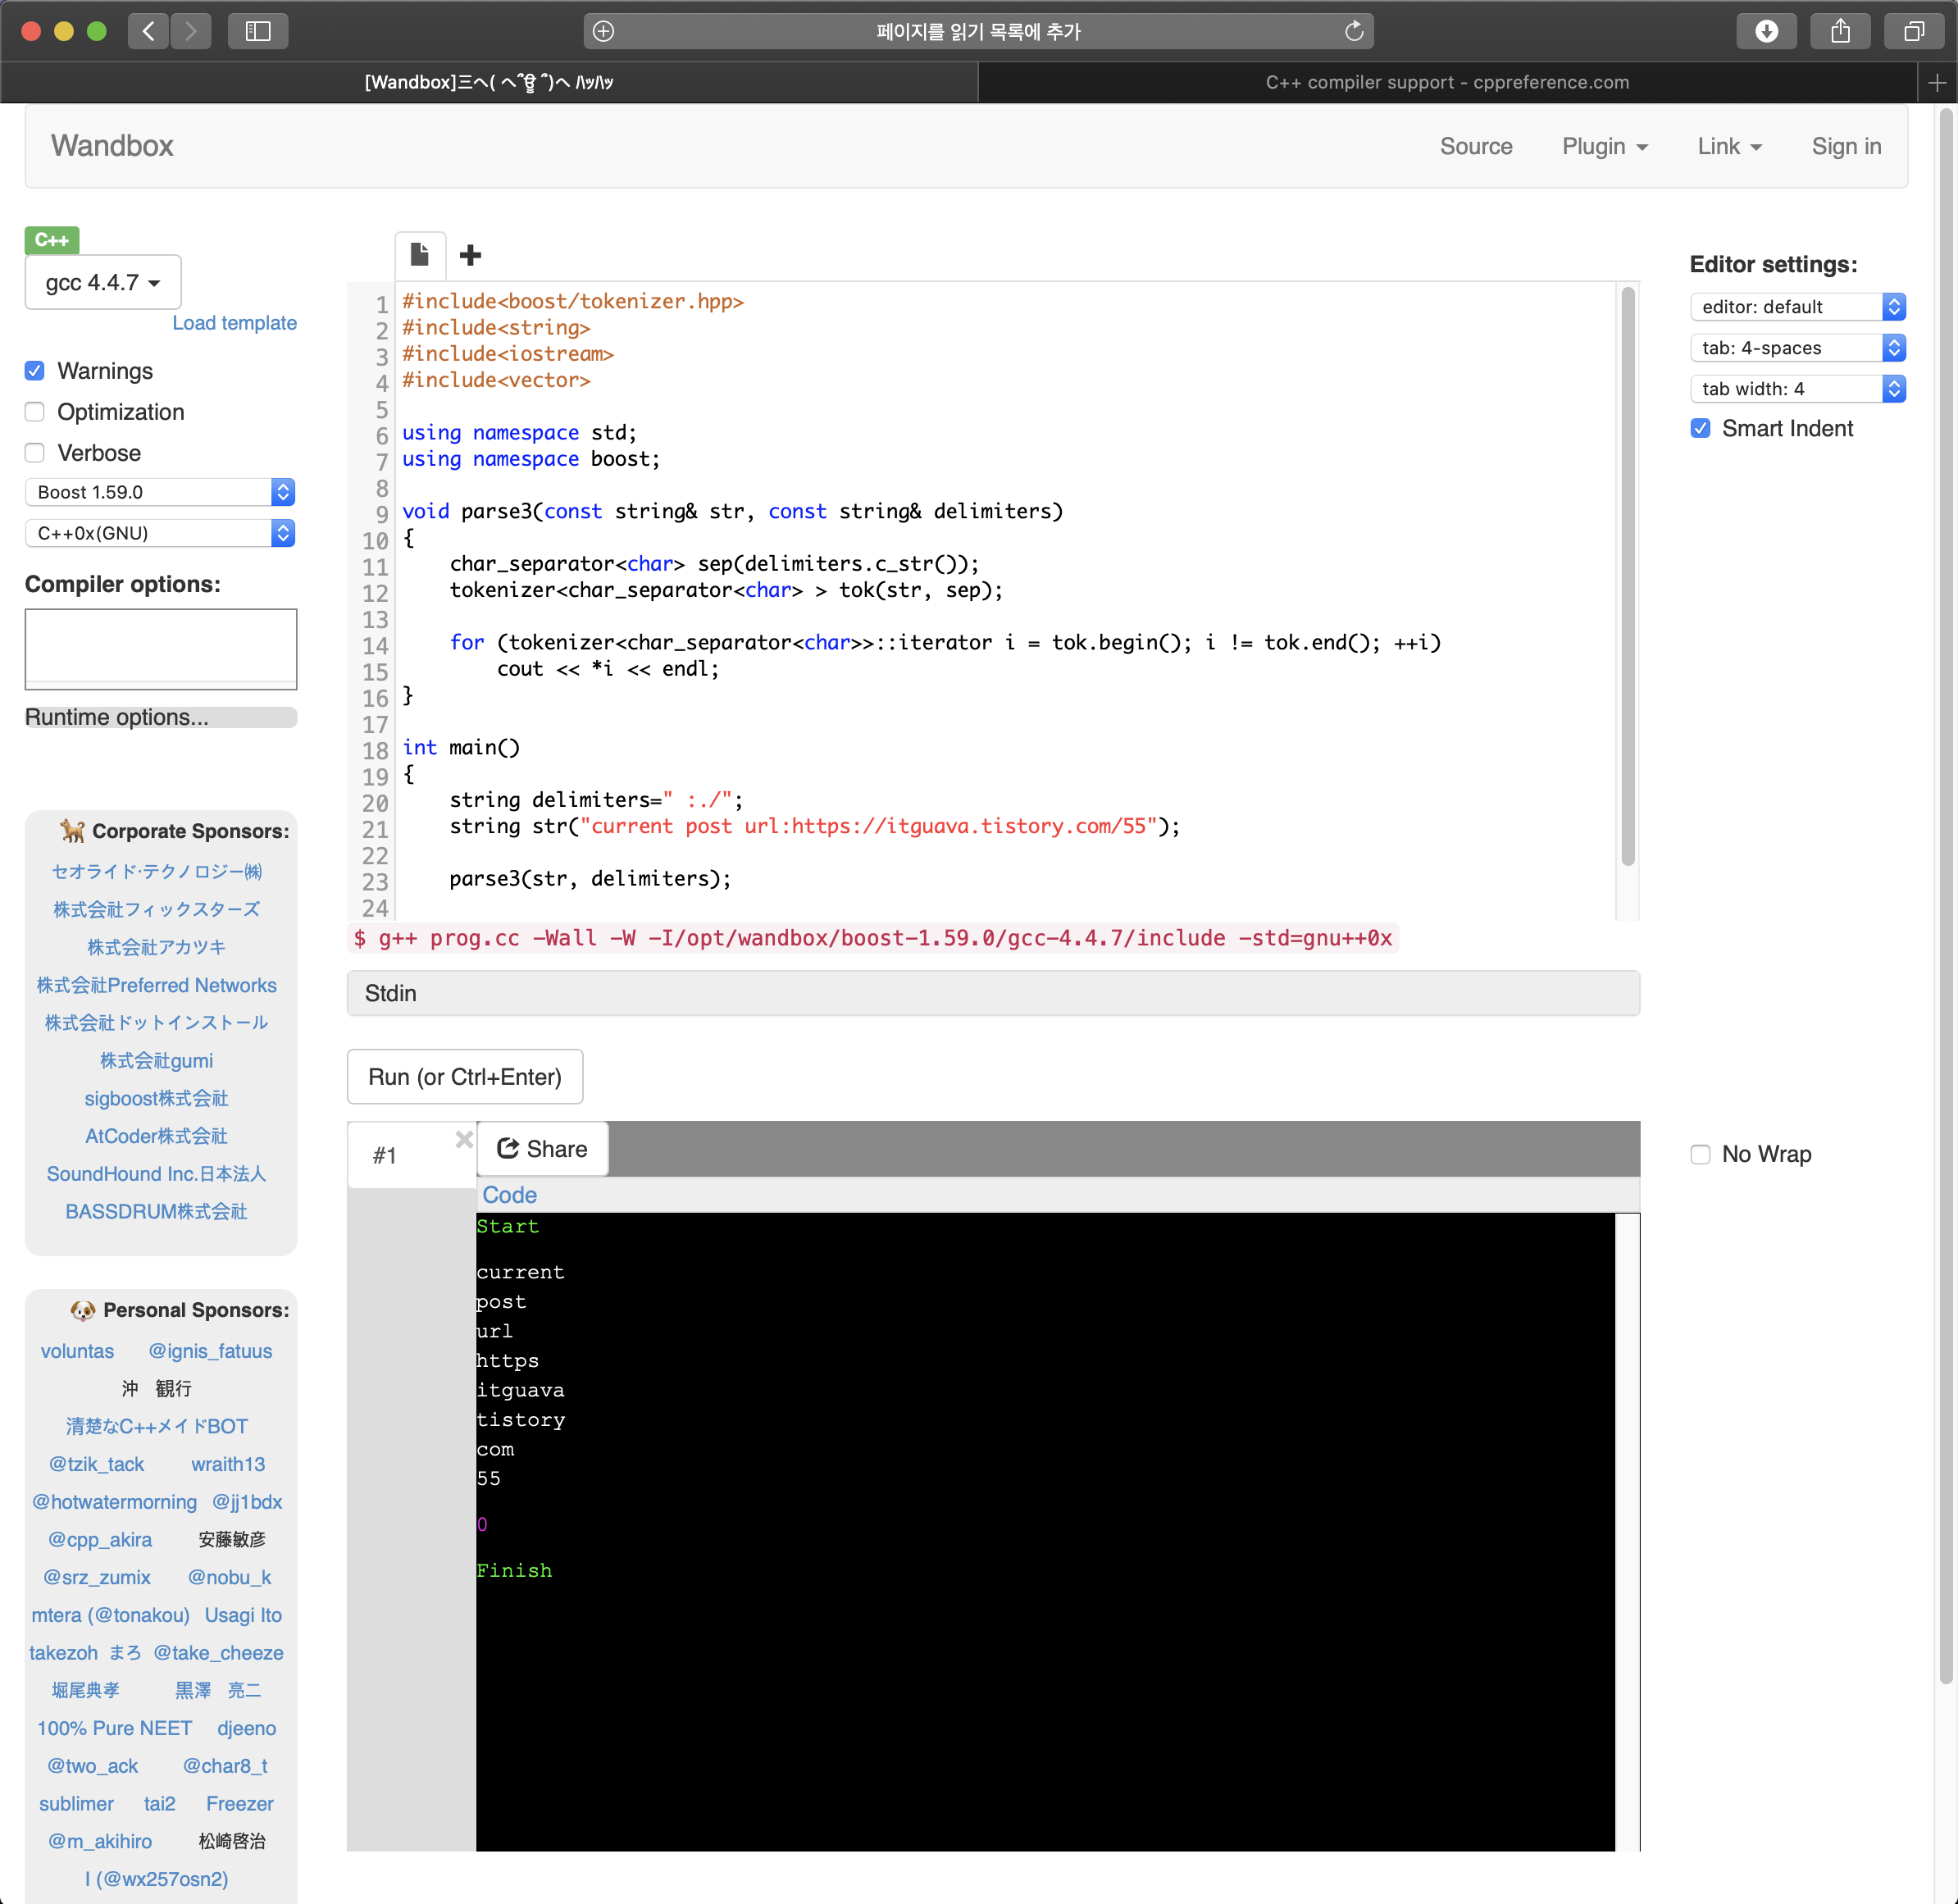Go back with Safari back arrow
Screen dimensions: 1958x1904
[x=148, y=31]
